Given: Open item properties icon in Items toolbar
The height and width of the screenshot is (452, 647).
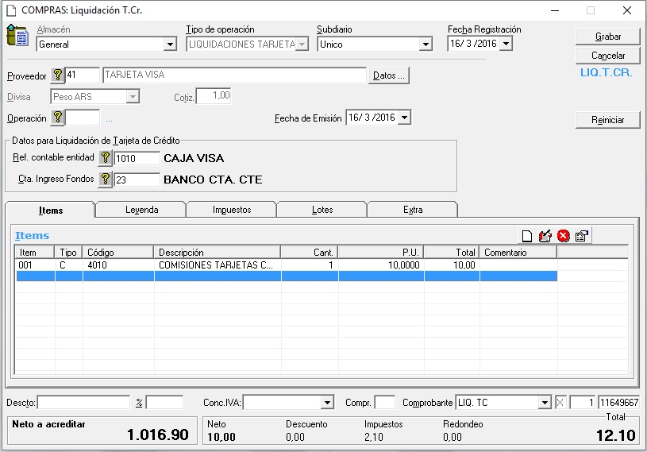Looking at the screenshot, I should [x=582, y=236].
